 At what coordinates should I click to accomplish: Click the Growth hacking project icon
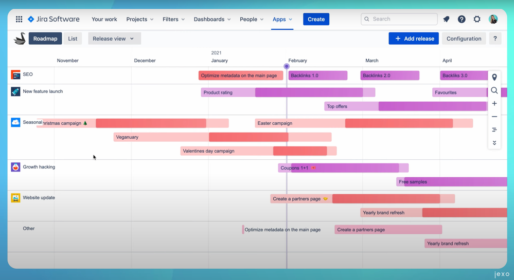[15, 167]
